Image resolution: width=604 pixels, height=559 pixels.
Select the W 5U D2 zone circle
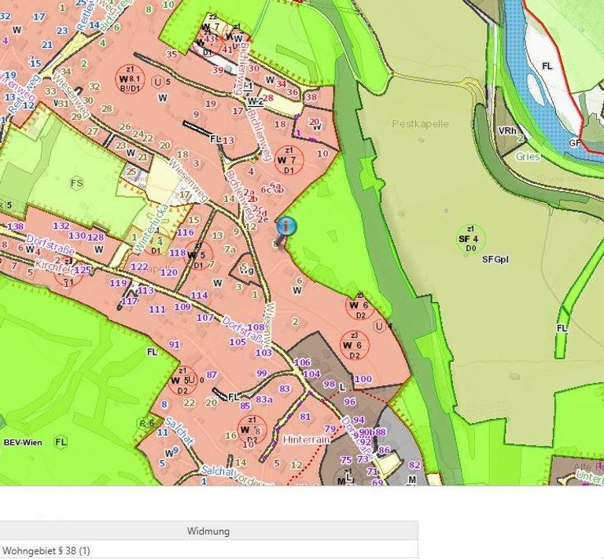182,381
